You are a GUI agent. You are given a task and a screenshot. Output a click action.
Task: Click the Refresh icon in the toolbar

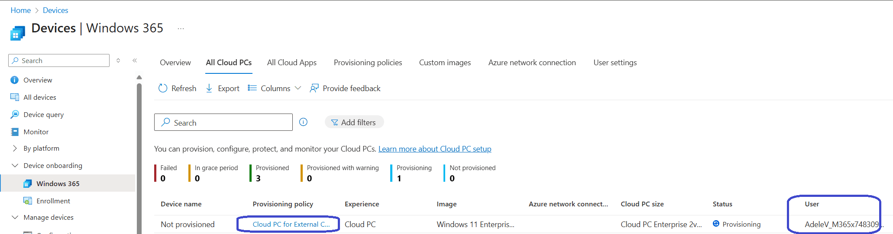pos(163,88)
